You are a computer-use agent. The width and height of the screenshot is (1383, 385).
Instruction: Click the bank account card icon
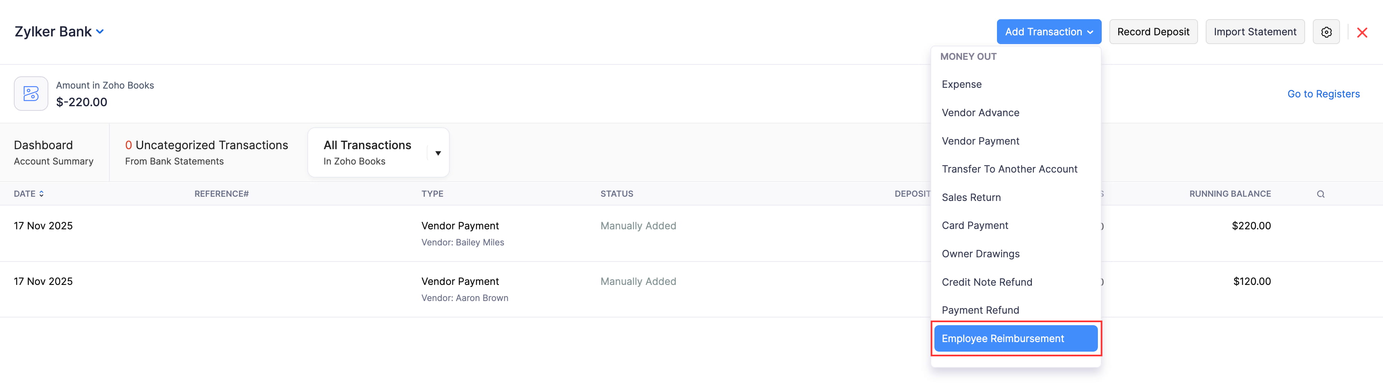tap(31, 93)
